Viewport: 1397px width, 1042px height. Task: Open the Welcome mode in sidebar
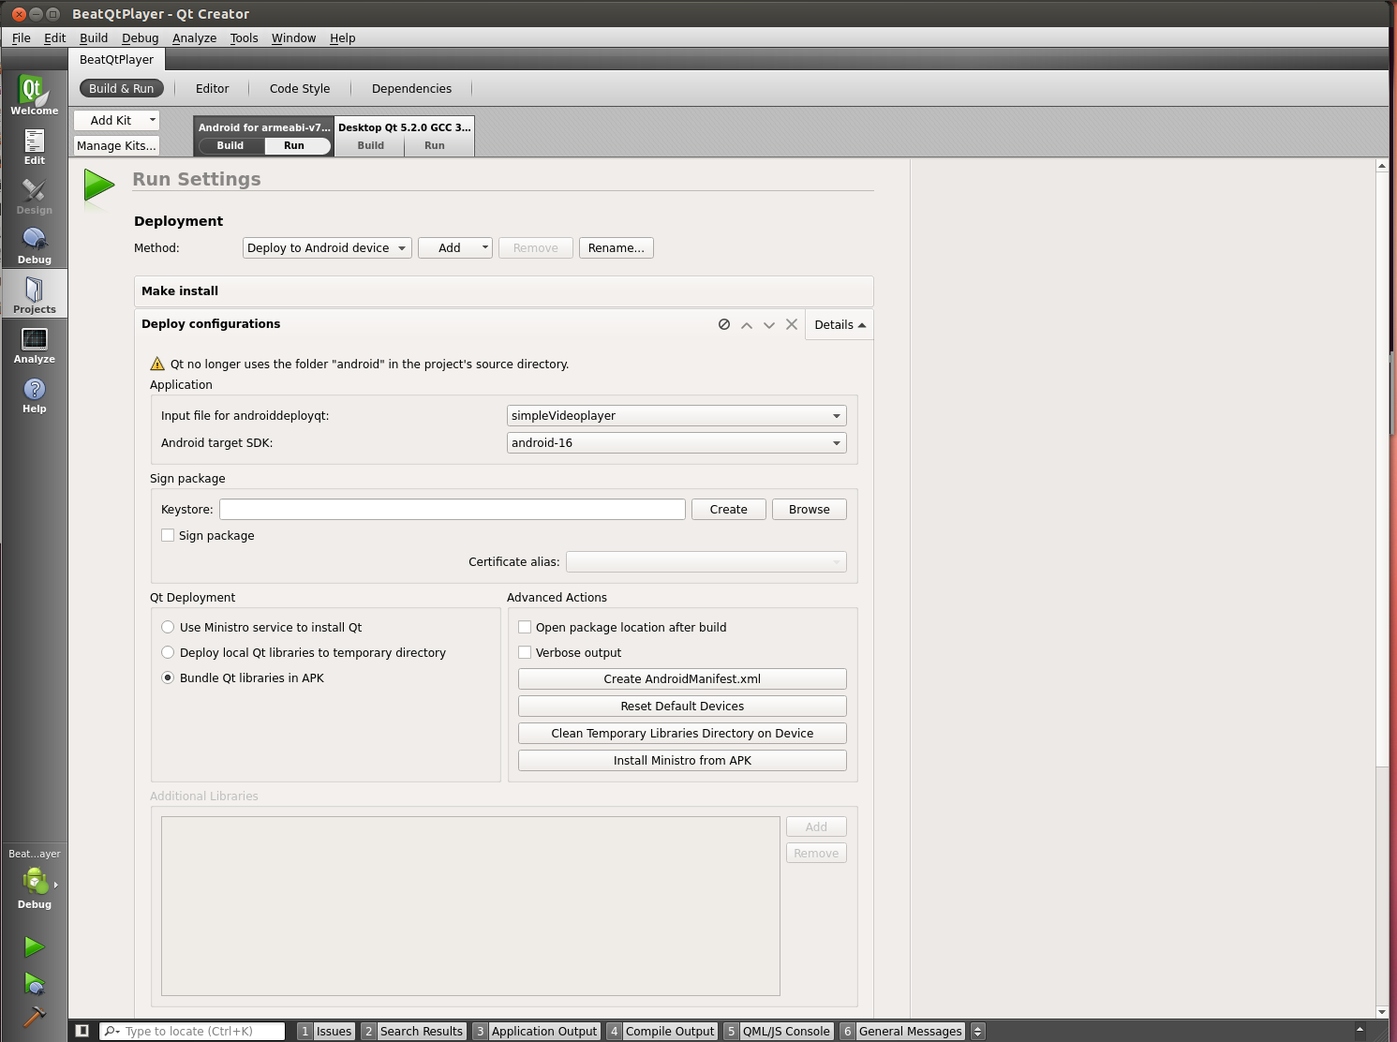34,96
